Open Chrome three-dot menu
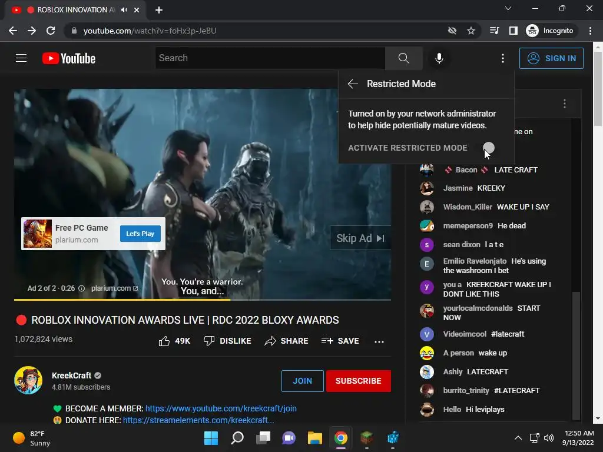The width and height of the screenshot is (603, 452). [590, 31]
